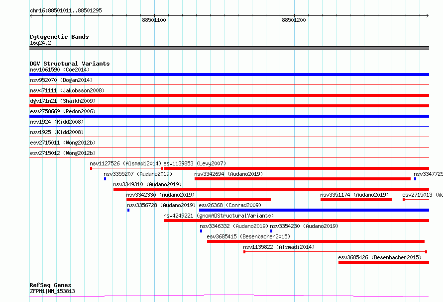443x302 pixels.
Task: Open esv26368 (Conrad2009) label
Action: click(x=230, y=205)
